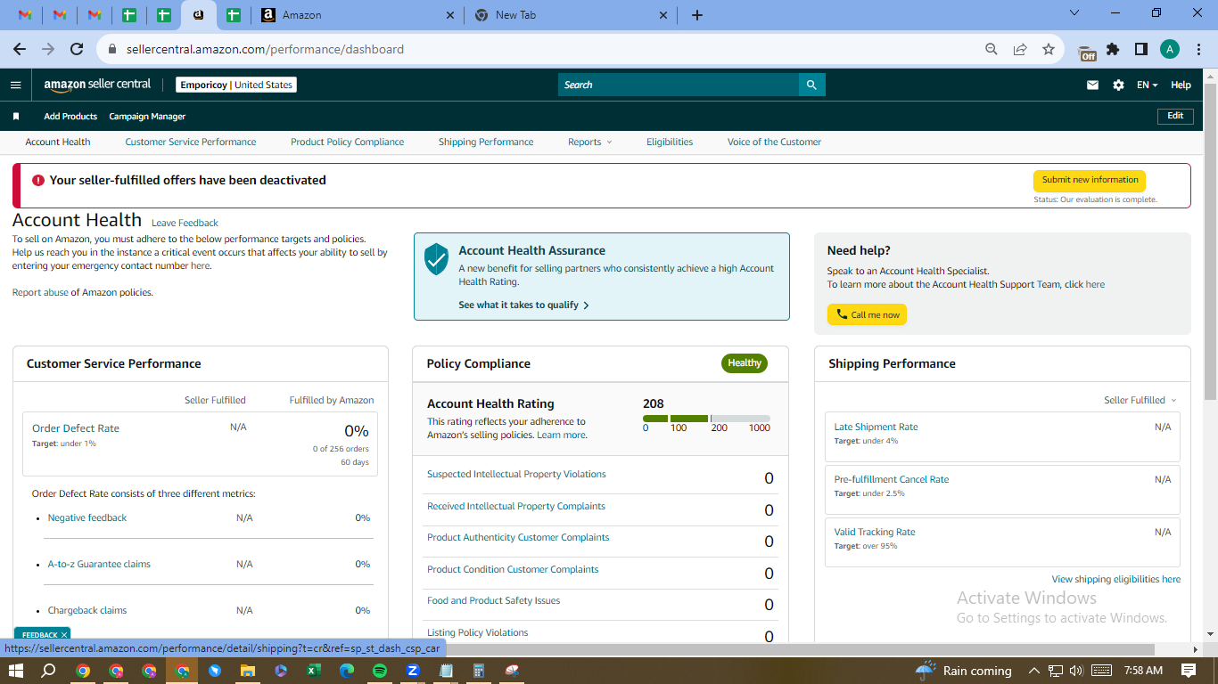1218x684 pixels.
Task: Click the search magnifier button
Action: click(x=811, y=85)
